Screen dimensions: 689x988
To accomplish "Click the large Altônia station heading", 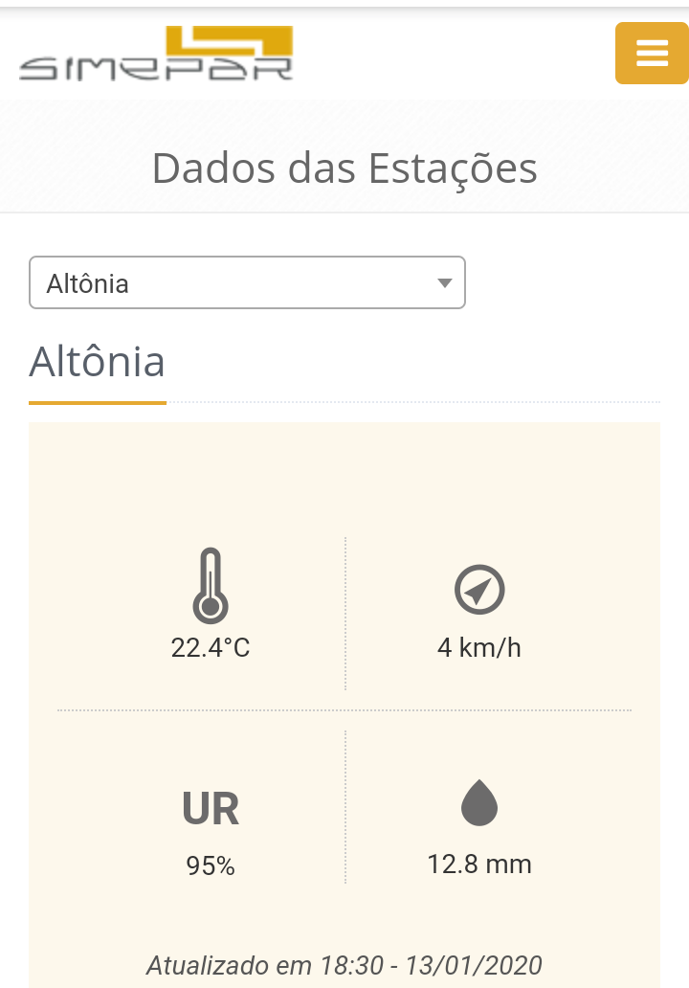I will [x=98, y=363].
